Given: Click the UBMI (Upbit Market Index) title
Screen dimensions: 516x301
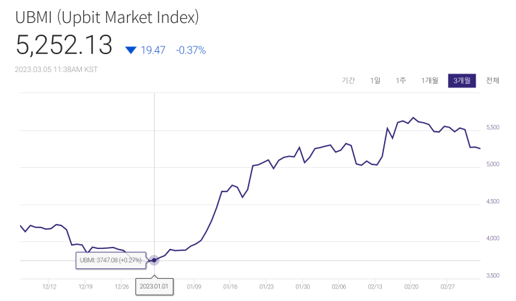Looking at the screenshot, I should (x=107, y=17).
